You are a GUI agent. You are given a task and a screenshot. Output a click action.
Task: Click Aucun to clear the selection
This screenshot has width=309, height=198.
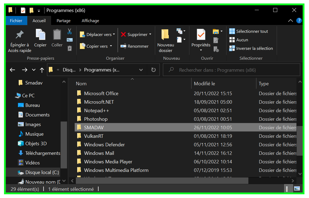pos(239,40)
